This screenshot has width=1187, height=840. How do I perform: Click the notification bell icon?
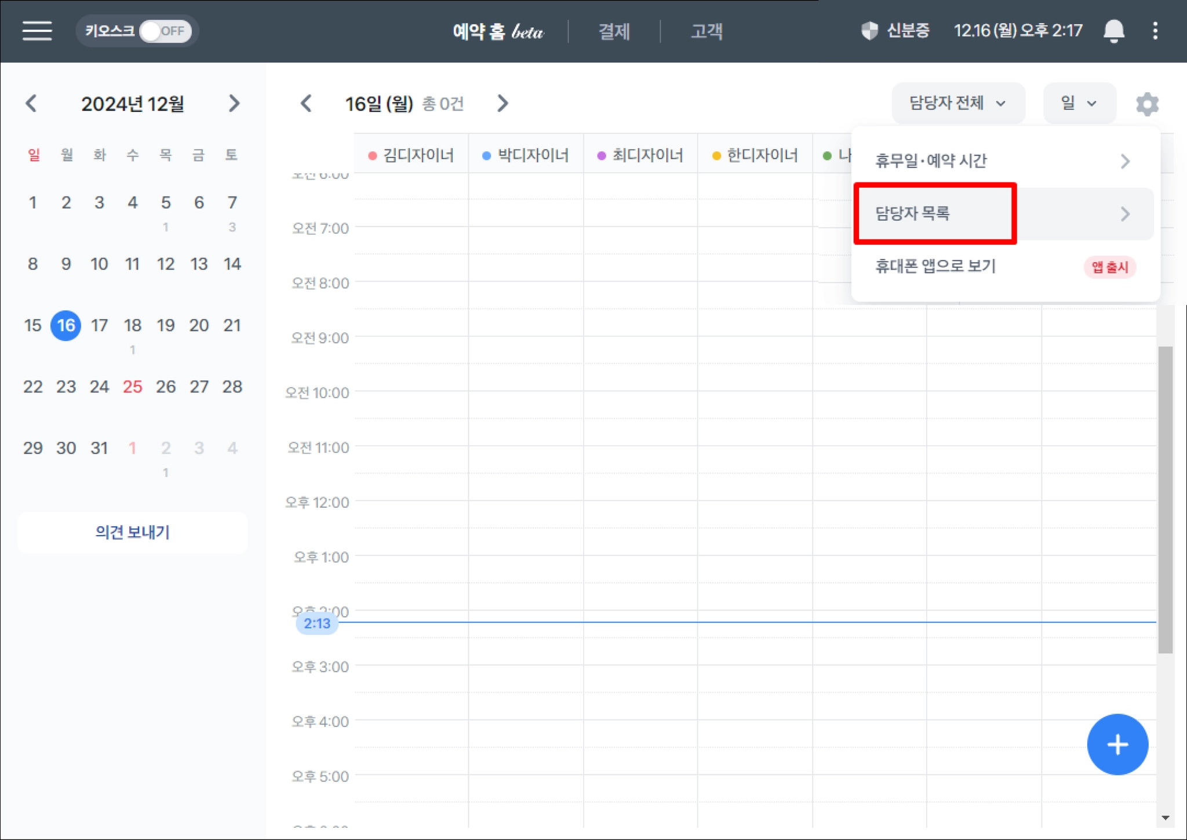[1113, 31]
